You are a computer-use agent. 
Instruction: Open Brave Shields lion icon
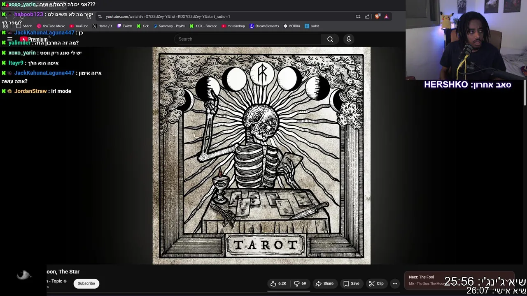coord(377,16)
